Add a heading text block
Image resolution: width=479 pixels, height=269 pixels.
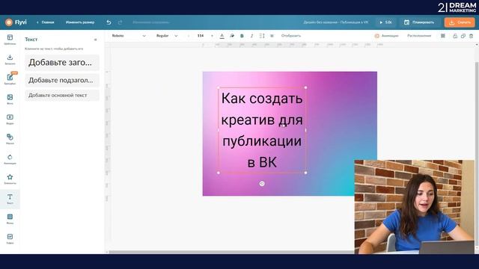click(62, 63)
